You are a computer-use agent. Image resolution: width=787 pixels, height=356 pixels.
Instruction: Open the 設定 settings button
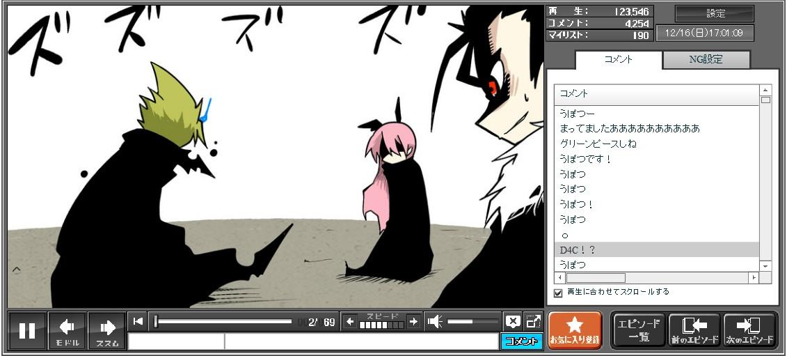(x=715, y=14)
